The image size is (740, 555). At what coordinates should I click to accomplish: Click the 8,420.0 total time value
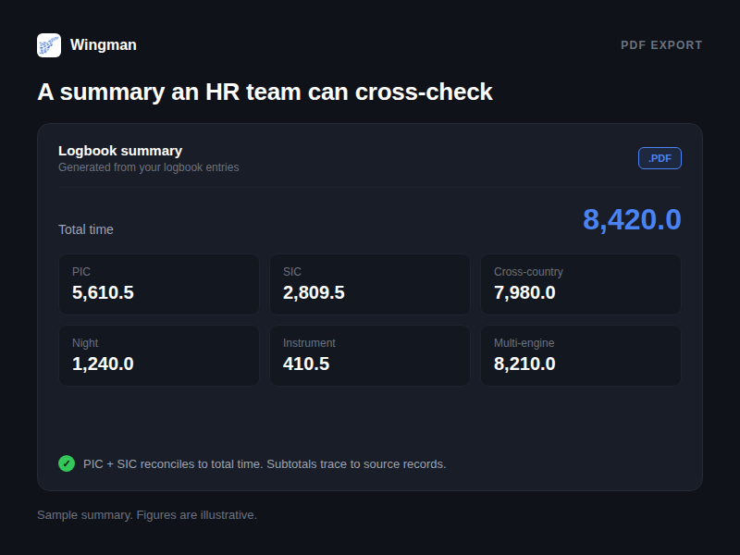tap(632, 219)
